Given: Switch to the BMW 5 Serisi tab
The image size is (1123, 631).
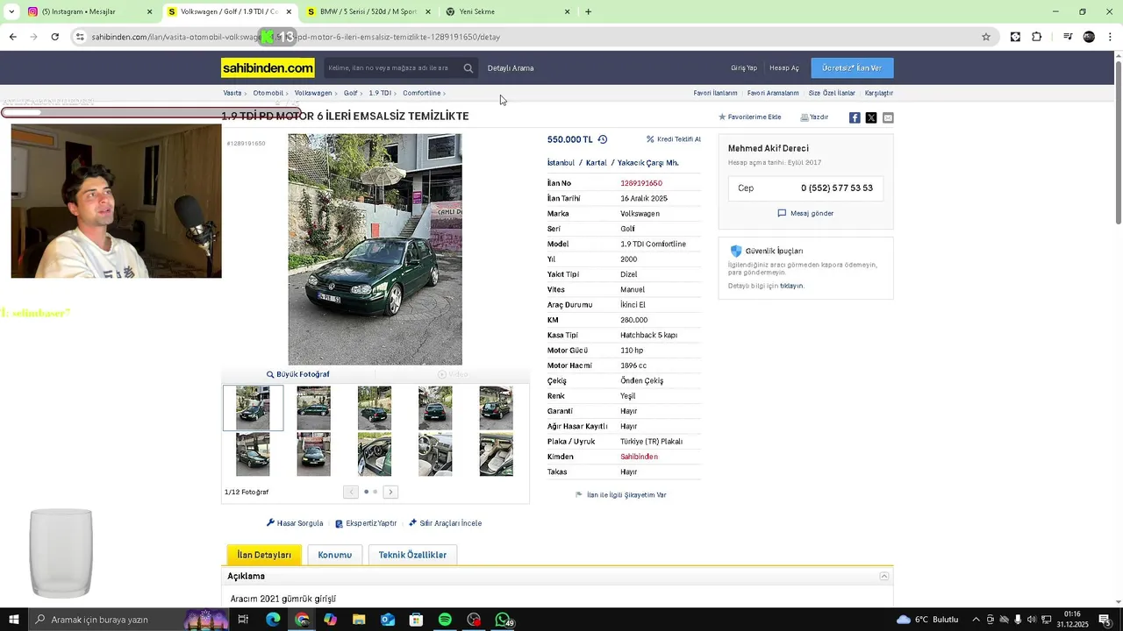Looking at the screenshot, I should [368, 11].
